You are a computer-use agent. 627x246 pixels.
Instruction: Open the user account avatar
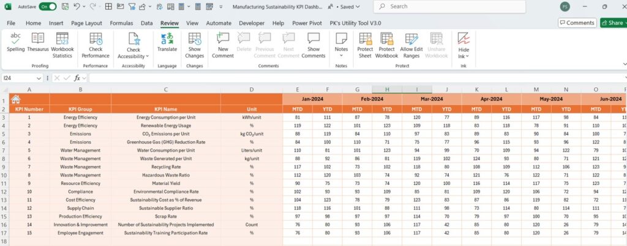(565, 6)
